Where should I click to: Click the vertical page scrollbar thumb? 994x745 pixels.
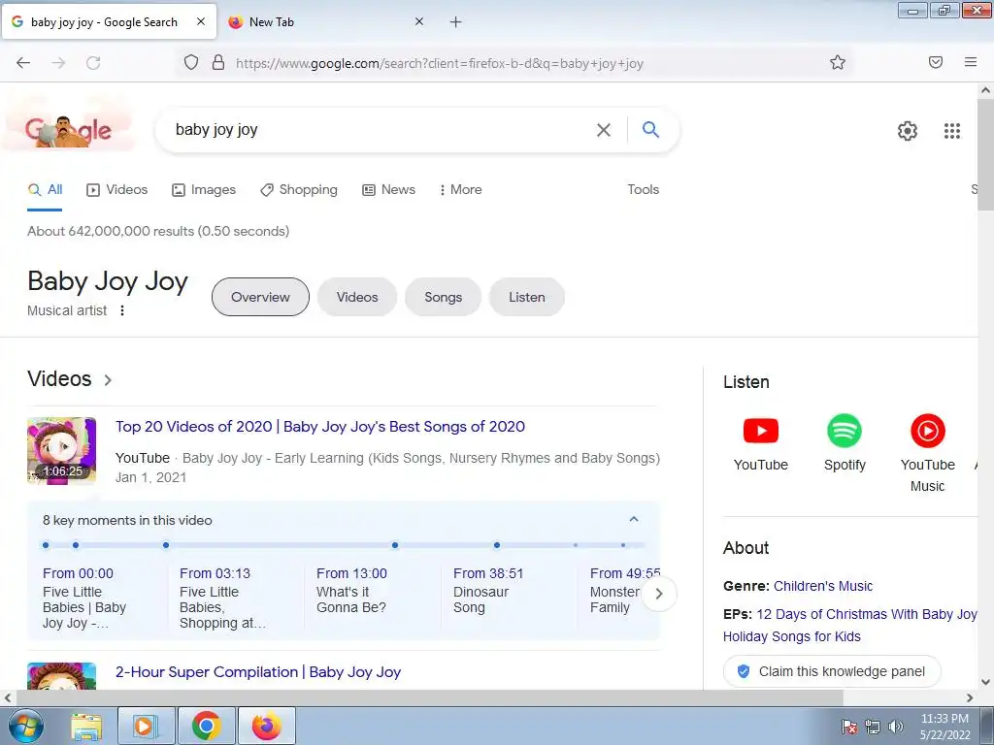point(986,156)
